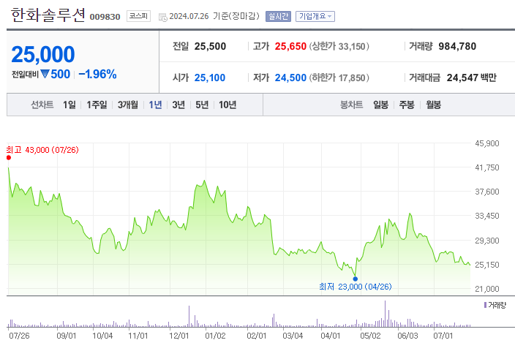Click the 03/04 date axis label
This screenshot has height=351, width=515.
[293, 336]
